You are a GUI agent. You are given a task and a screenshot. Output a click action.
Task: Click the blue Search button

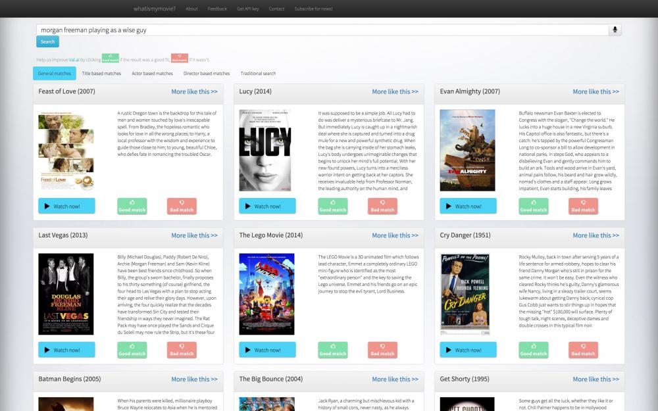[48, 41]
